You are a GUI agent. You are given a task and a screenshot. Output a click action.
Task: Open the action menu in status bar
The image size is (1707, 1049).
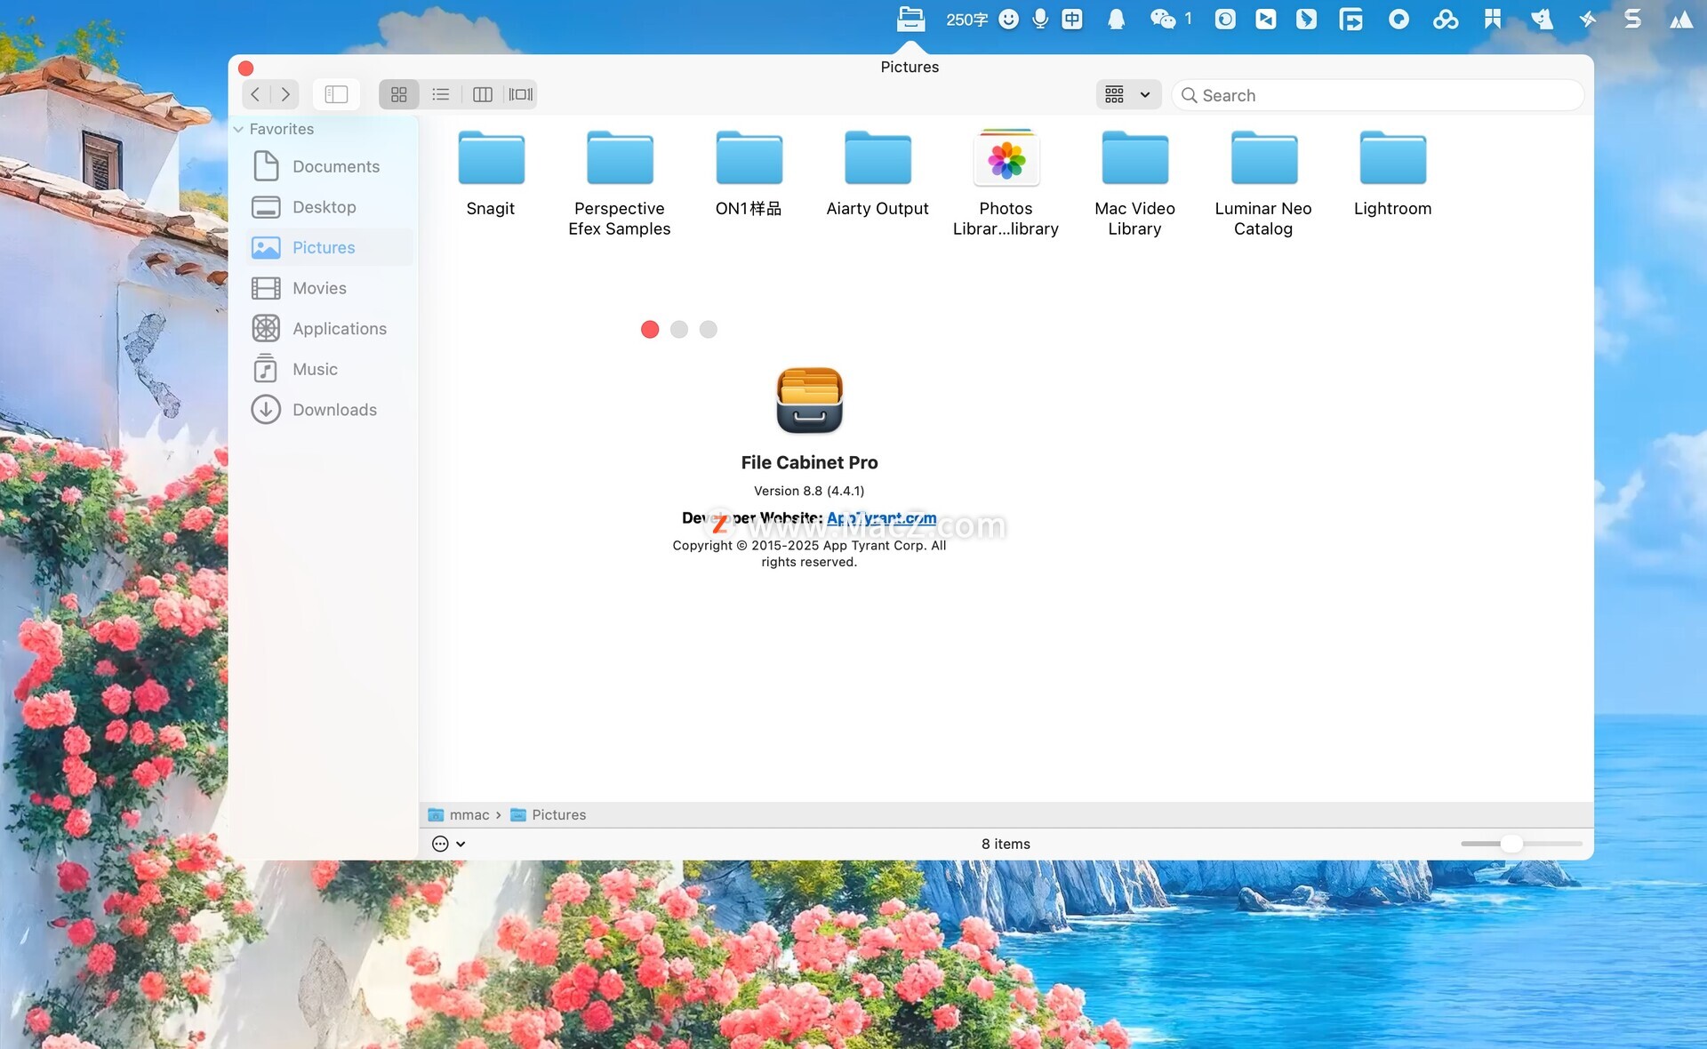pos(447,844)
